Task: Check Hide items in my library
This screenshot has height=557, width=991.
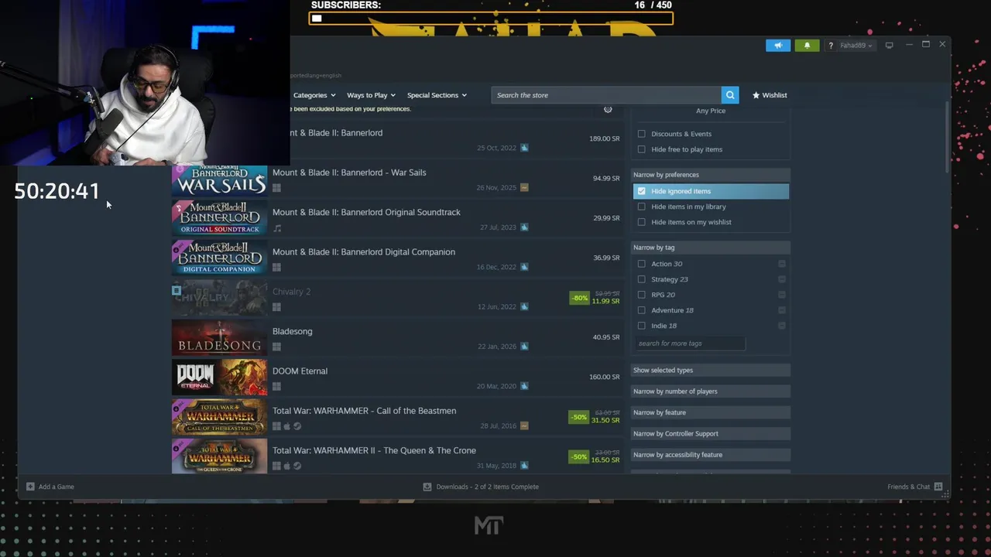Action: [641, 207]
